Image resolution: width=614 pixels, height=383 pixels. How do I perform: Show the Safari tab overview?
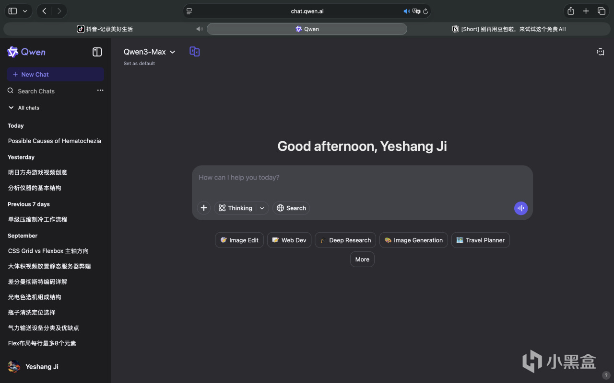pyautogui.click(x=601, y=11)
